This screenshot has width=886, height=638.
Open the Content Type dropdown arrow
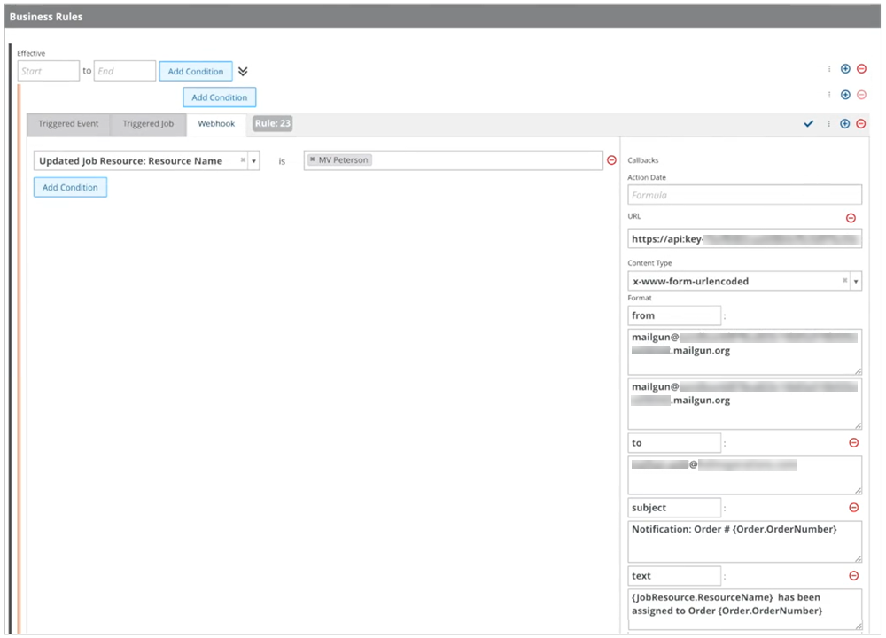click(x=856, y=281)
